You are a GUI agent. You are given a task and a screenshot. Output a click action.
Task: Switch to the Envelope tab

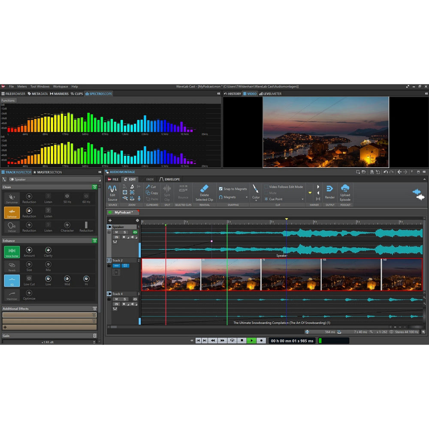[x=170, y=179]
